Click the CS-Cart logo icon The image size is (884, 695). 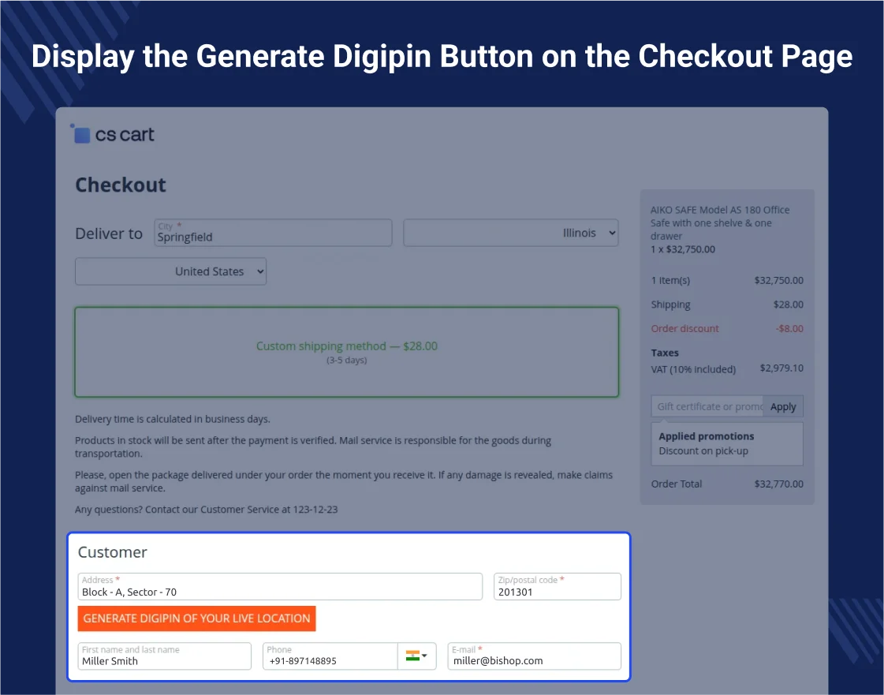pyautogui.click(x=81, y=134)
